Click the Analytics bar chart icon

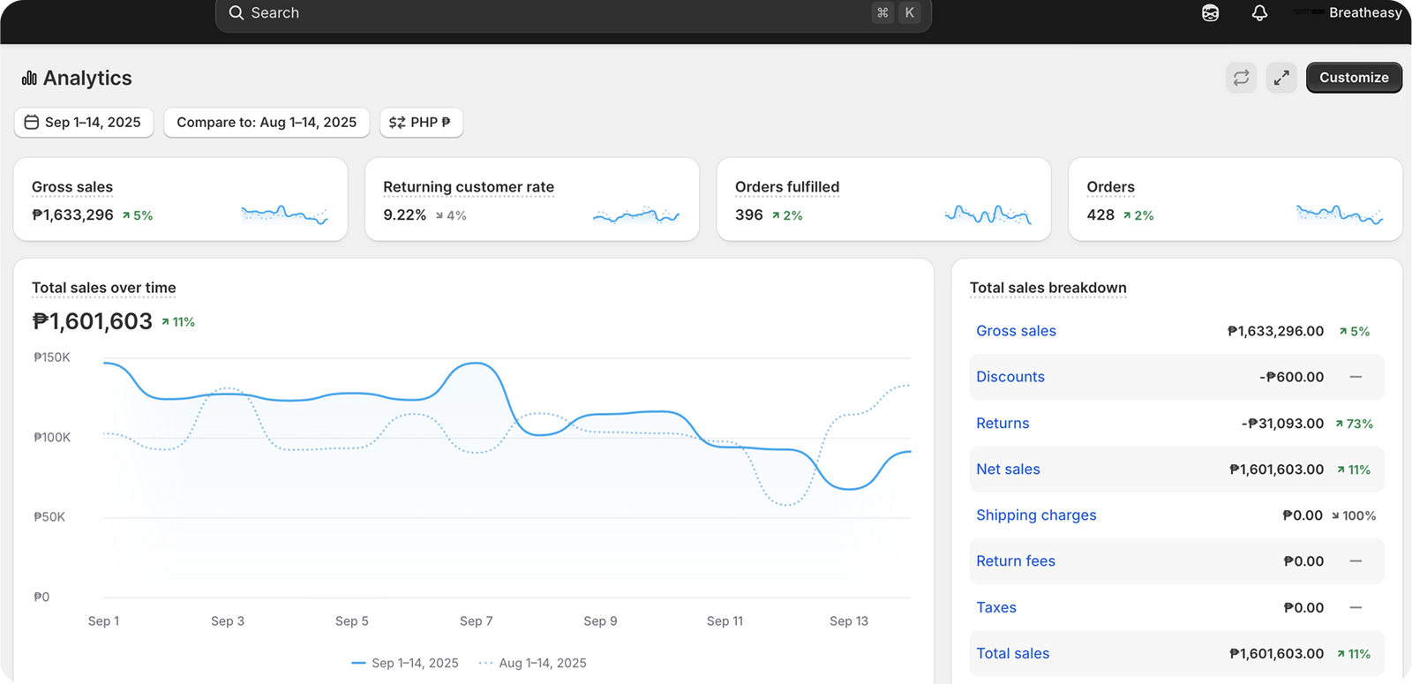29,79
